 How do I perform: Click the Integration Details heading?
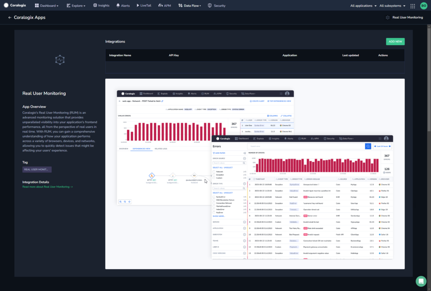pyautogui.click(x=36, y=182)
